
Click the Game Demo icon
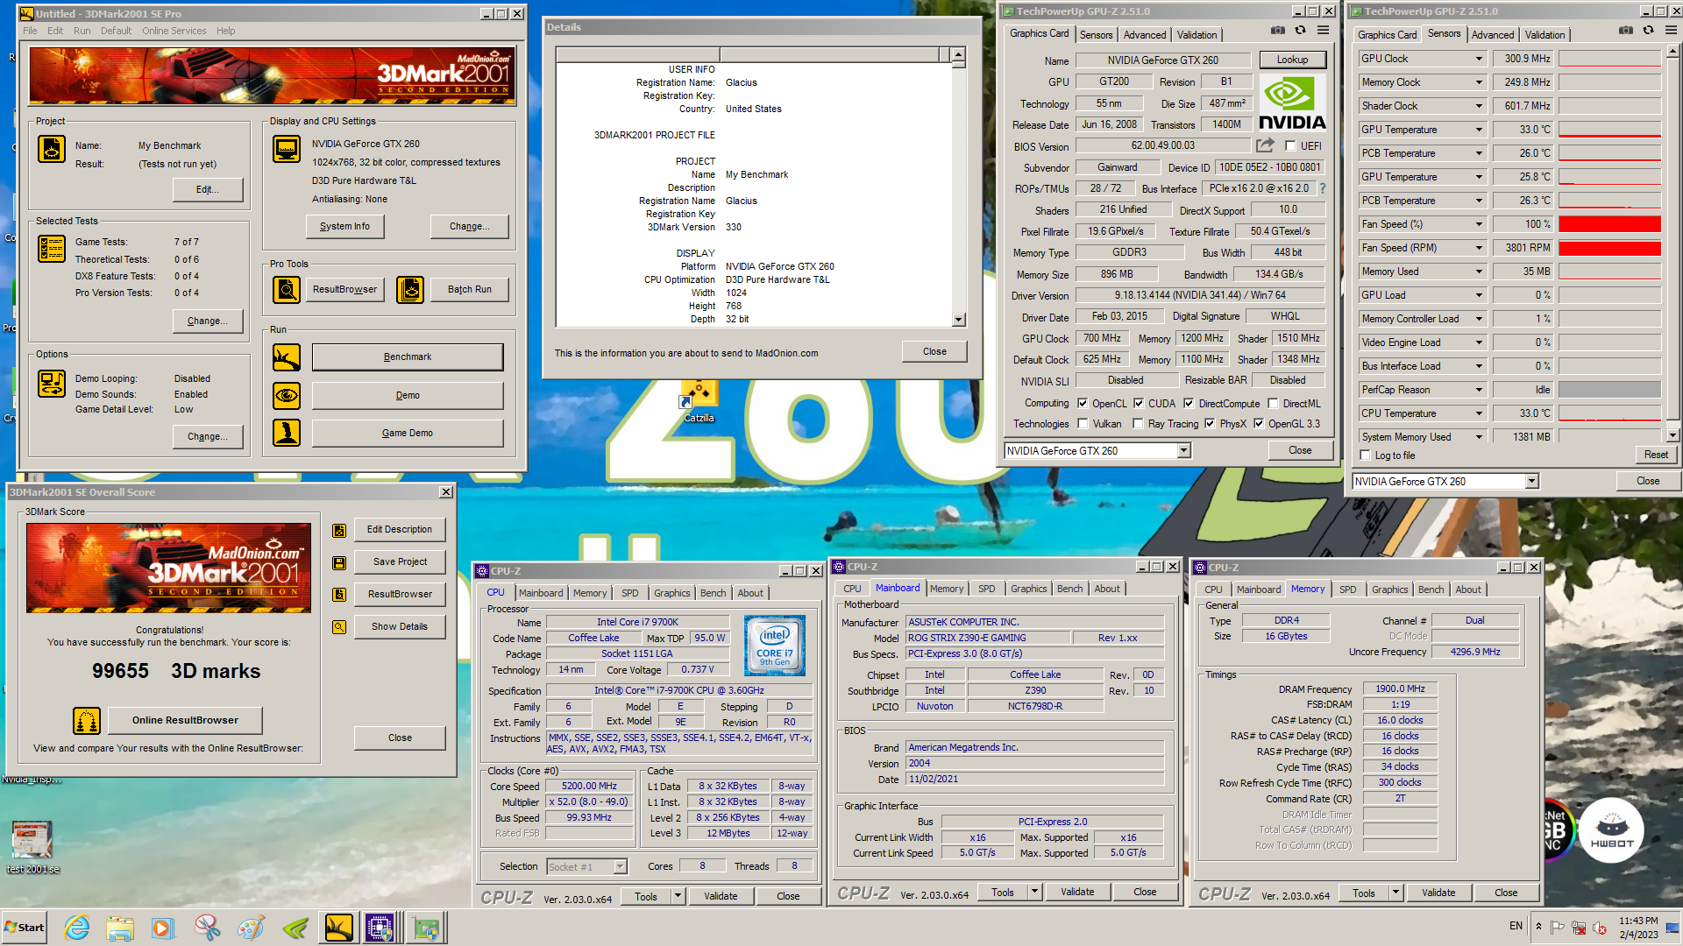[x=287, y=433]
